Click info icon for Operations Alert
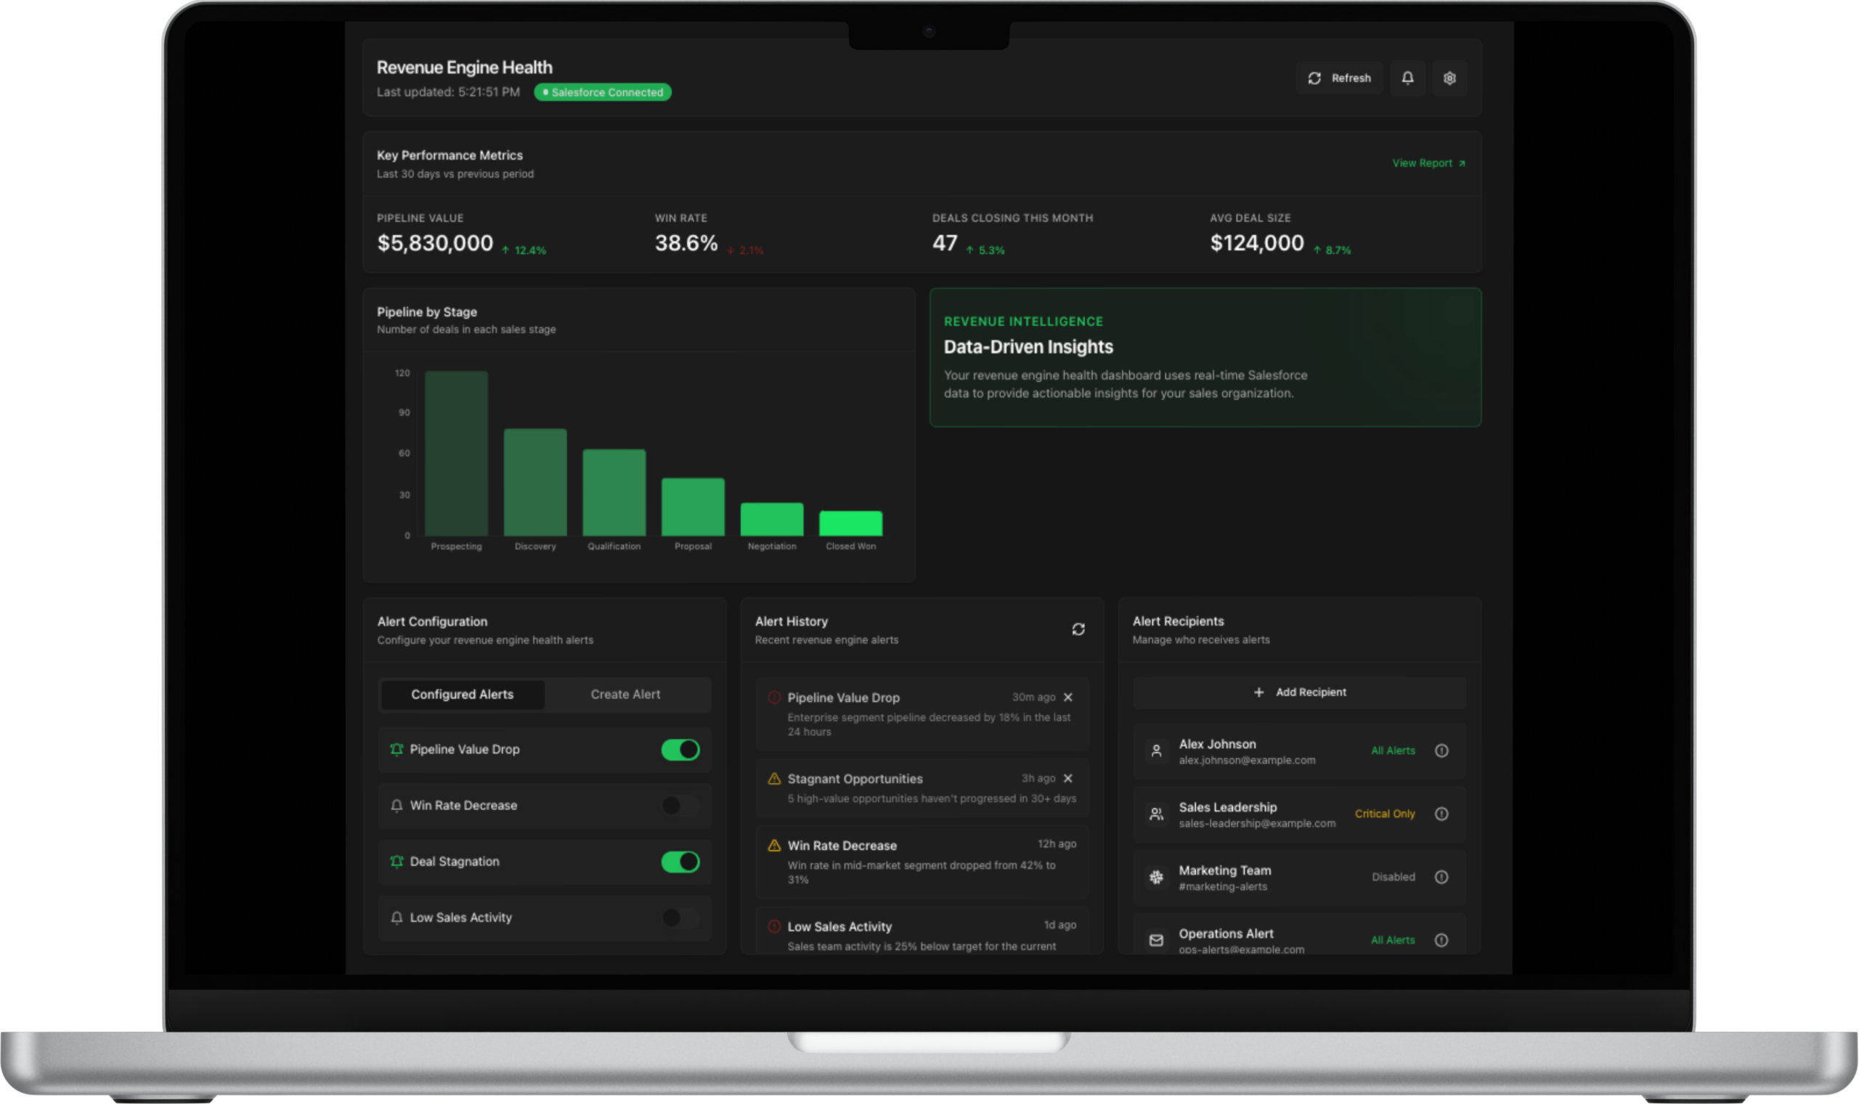Screen dimensions: 1859x1104 [x=1441, y=941]
